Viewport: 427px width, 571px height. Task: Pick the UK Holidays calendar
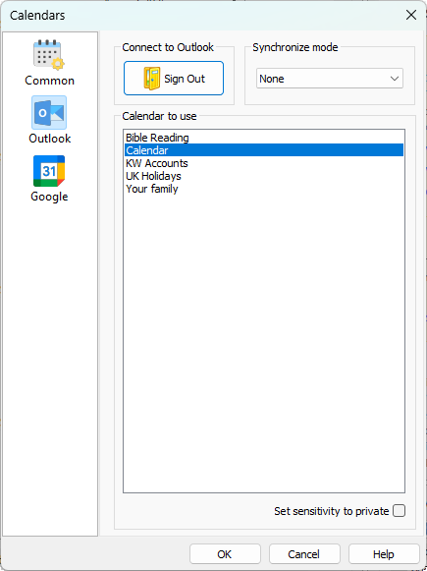click(264, 176)
